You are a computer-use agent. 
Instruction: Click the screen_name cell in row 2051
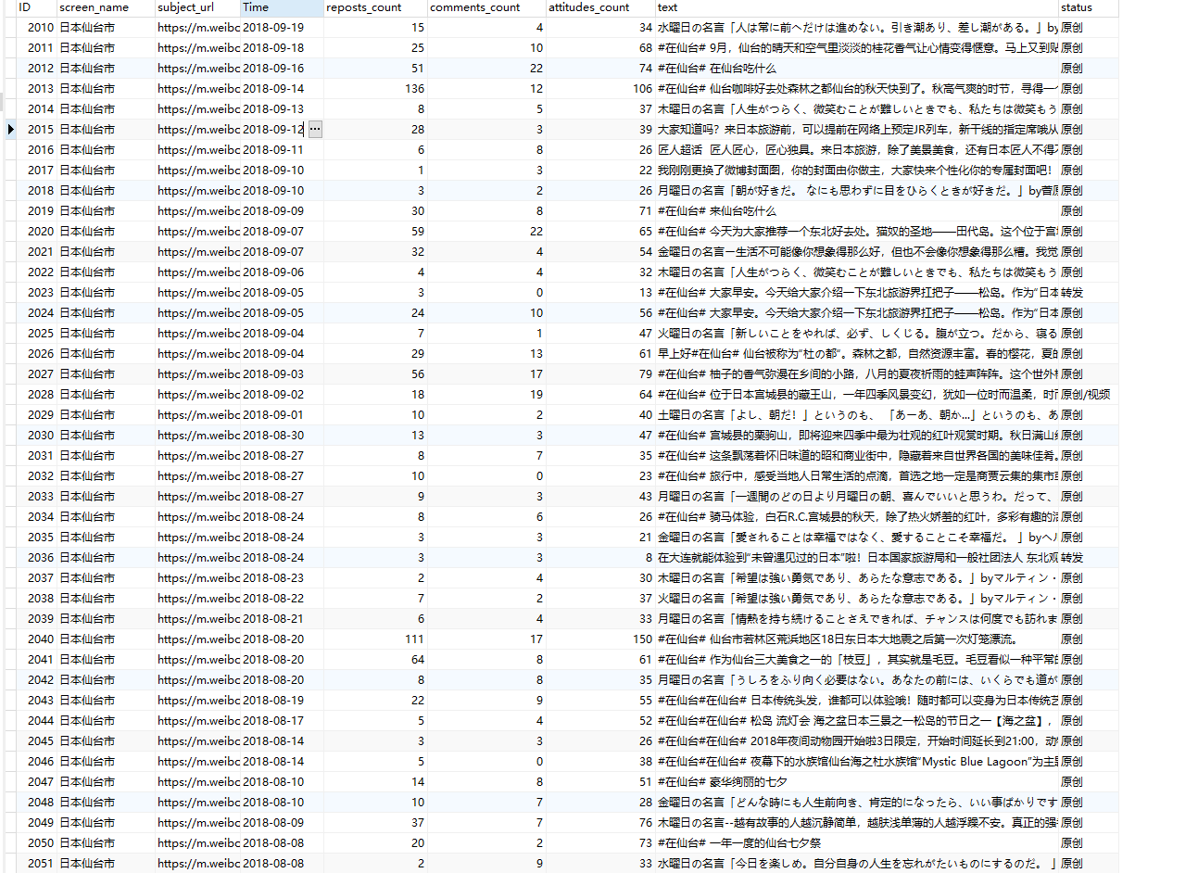87,864
